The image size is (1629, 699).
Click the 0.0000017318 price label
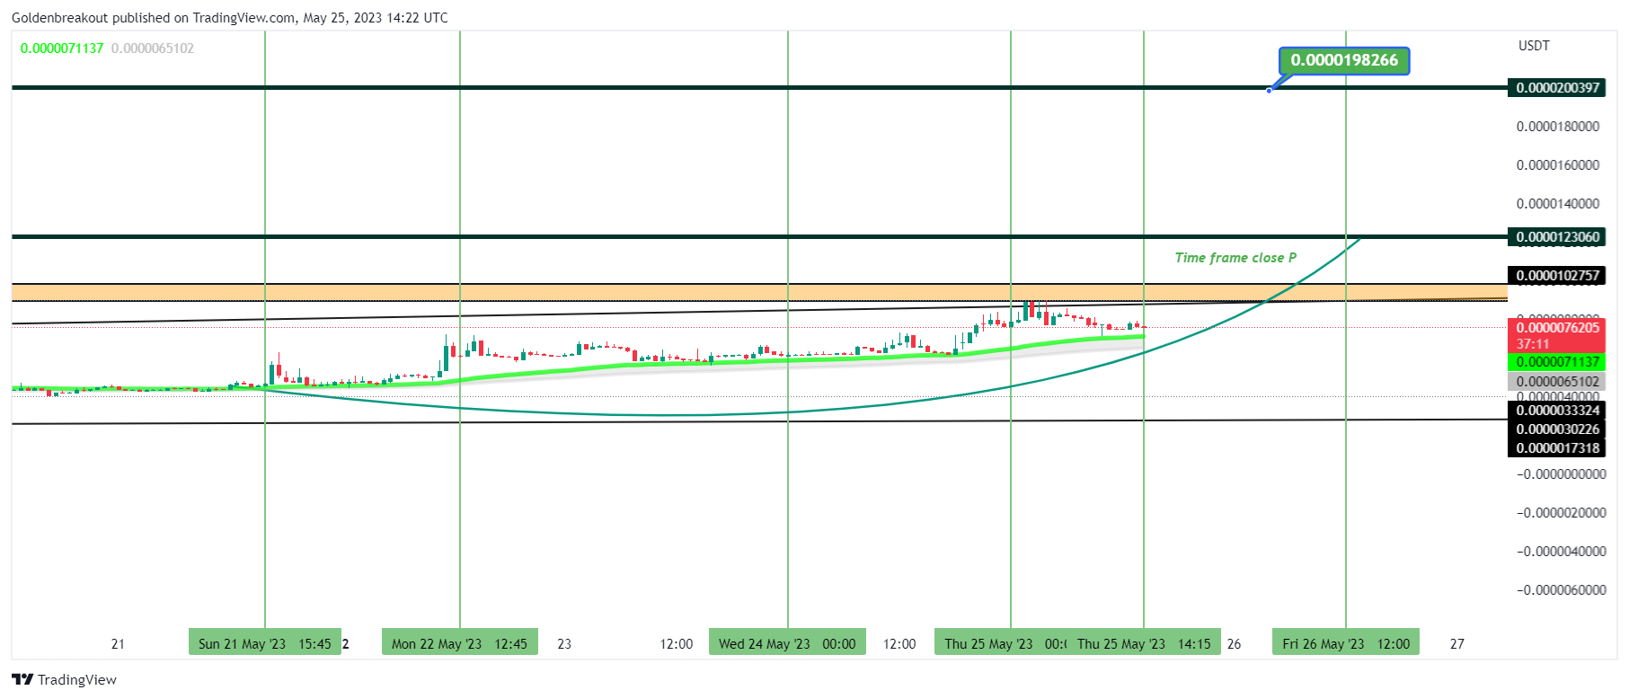tap(1557, 447)
